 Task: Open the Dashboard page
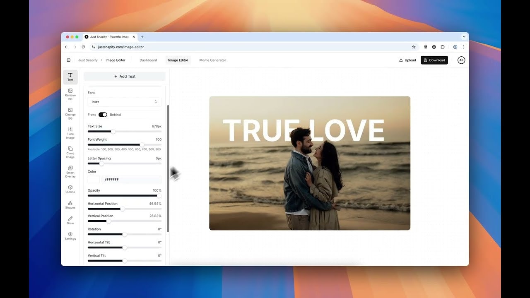(148, 60)
